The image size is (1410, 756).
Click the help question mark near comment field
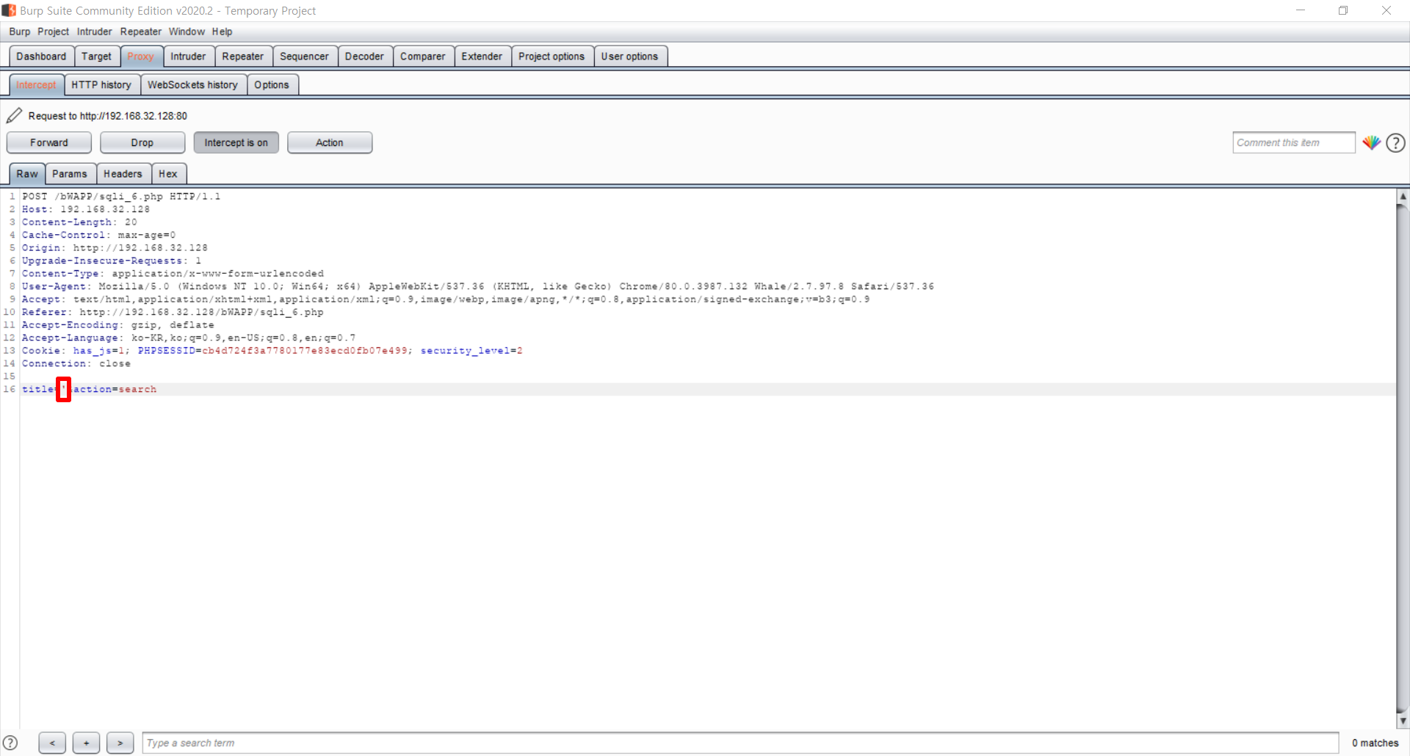tap(1395, 142)
